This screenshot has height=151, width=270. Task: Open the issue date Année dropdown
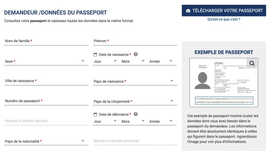pos(161,121)
